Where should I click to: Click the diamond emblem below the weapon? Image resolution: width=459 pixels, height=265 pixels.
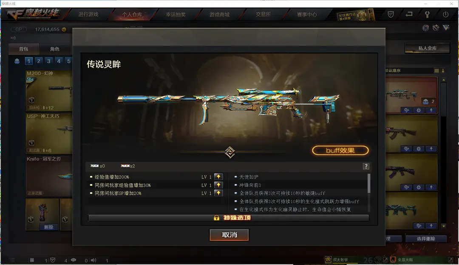tap(230, 152)
